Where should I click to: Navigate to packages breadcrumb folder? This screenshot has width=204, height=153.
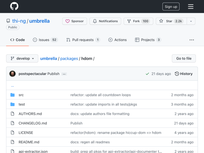(69, 59)
